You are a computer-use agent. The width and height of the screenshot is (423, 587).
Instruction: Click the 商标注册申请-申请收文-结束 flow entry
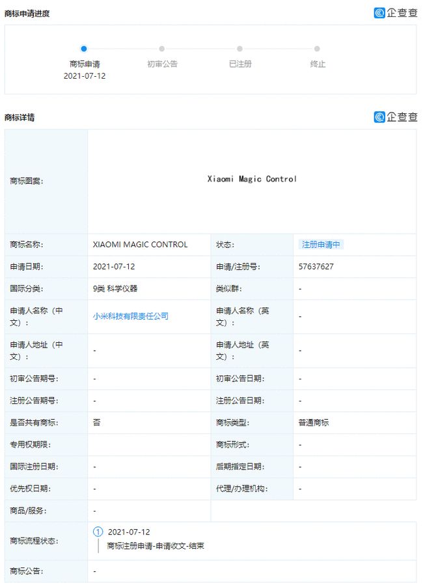[156, 546]
